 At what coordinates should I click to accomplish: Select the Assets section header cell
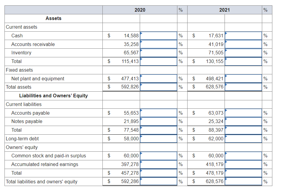pyautogui.click(x=53, y=18)
